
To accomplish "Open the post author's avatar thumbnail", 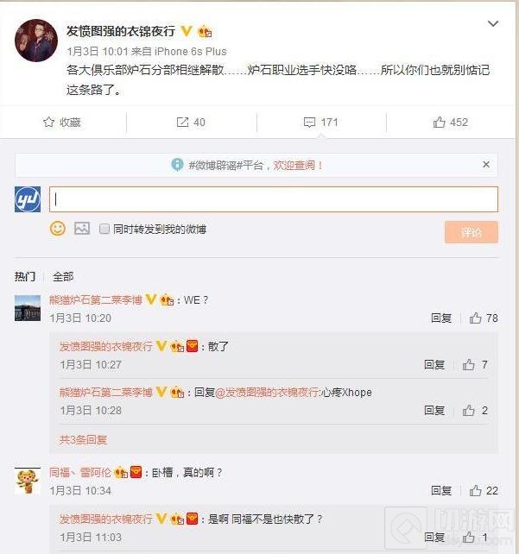I will point(36,41).
